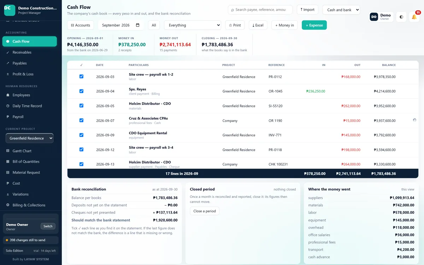The height and width of the screenshot is (265, 424).
Task: Click the Billing & Collections icon
Action: point(8,205)
